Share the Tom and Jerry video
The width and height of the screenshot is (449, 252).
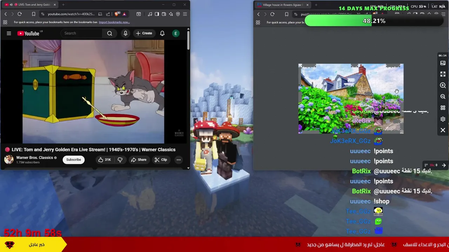pos(139,160)
